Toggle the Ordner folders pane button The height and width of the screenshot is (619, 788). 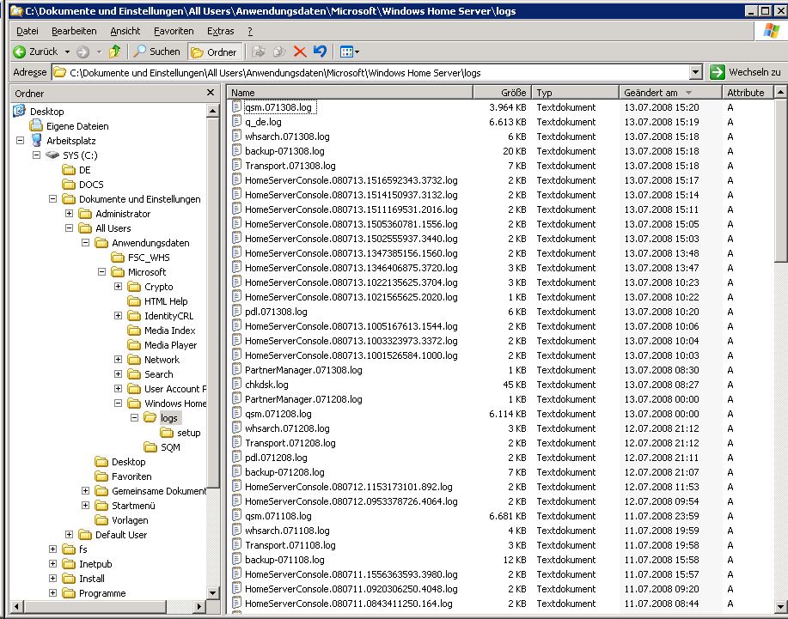pos(215,52)
